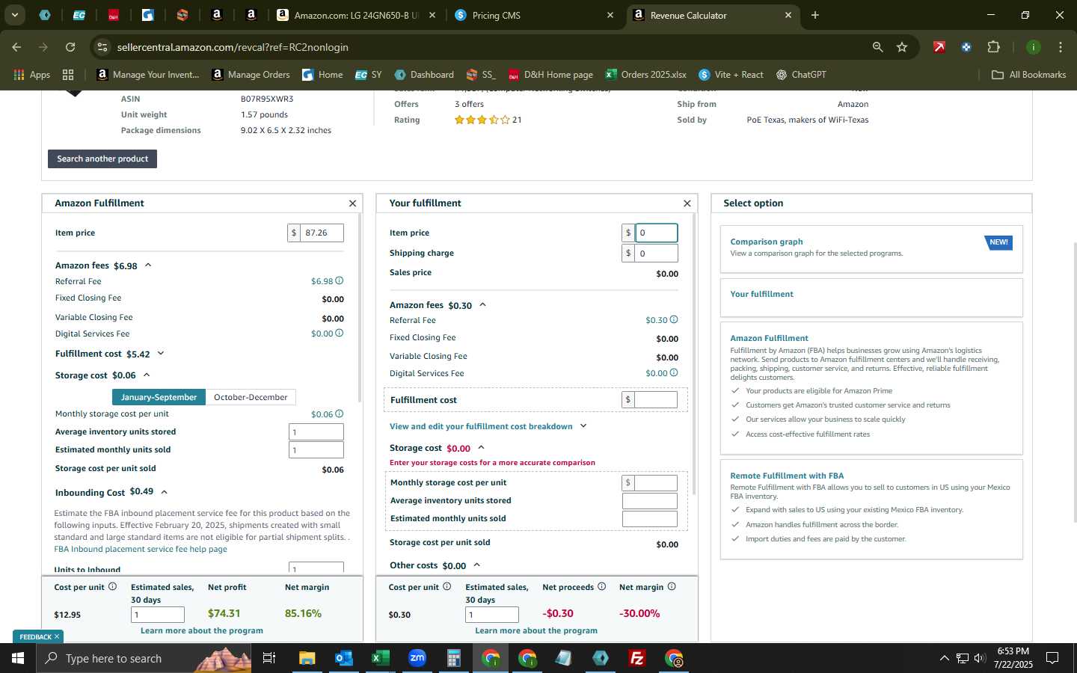Open the Manage Your Inventory bookmark

coord(148,75)
